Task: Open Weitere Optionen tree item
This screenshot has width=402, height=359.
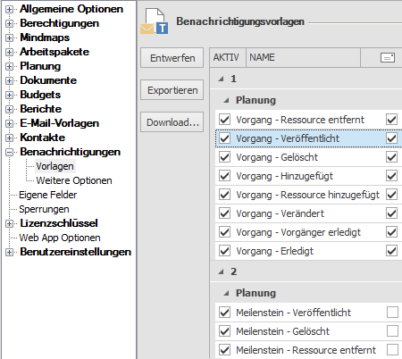Action: [74, 180]
